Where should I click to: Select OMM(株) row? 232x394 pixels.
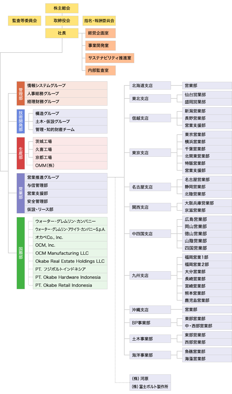70,165
